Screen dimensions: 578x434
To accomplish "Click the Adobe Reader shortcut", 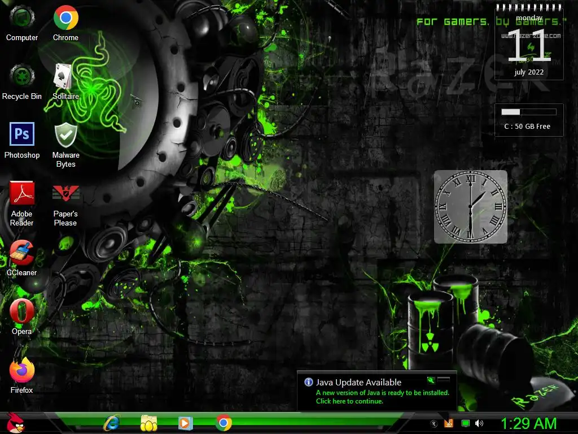I will pos(22,203).
